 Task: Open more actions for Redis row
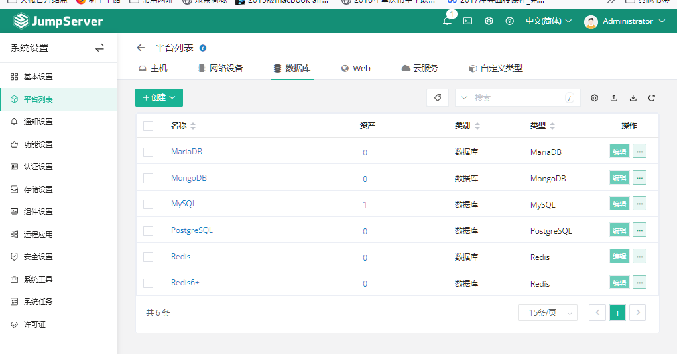639,256
